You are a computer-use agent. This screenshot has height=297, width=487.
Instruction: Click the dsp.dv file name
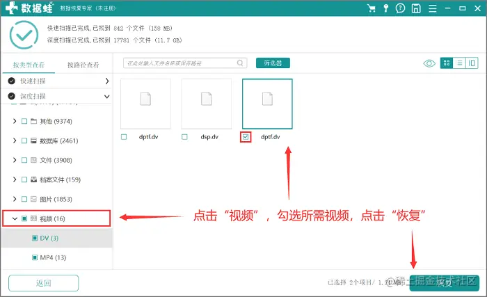[x=209, y=137]
